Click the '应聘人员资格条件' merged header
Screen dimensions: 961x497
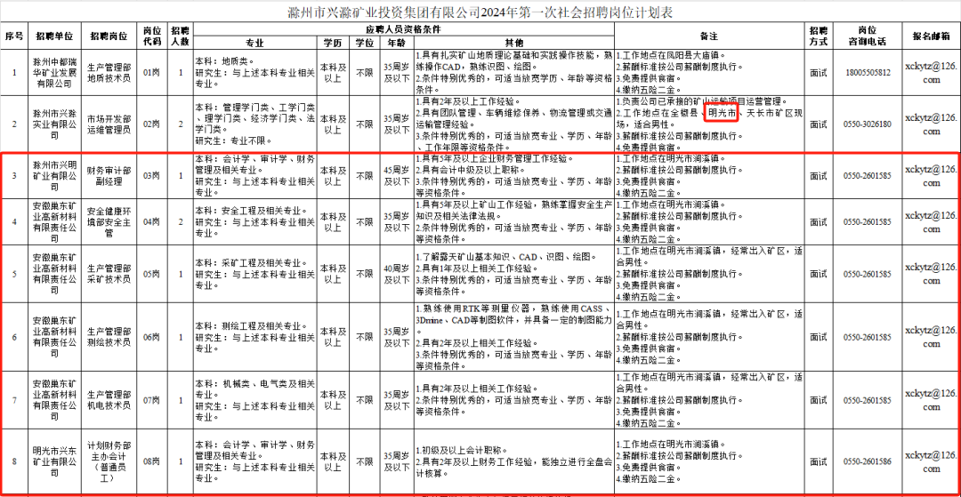[403, 28]
